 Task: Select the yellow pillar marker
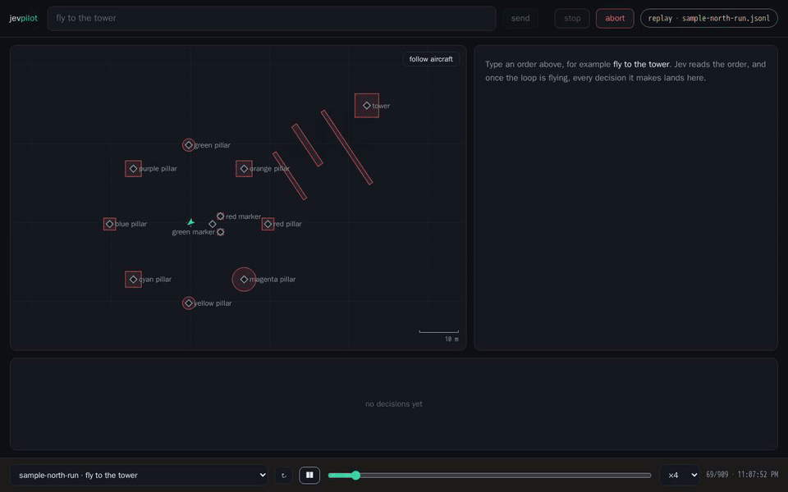(x=189, y=303)
